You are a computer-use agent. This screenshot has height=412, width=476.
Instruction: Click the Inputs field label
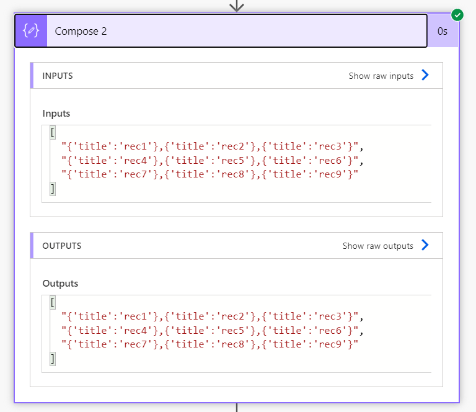(x=56, y=114)
